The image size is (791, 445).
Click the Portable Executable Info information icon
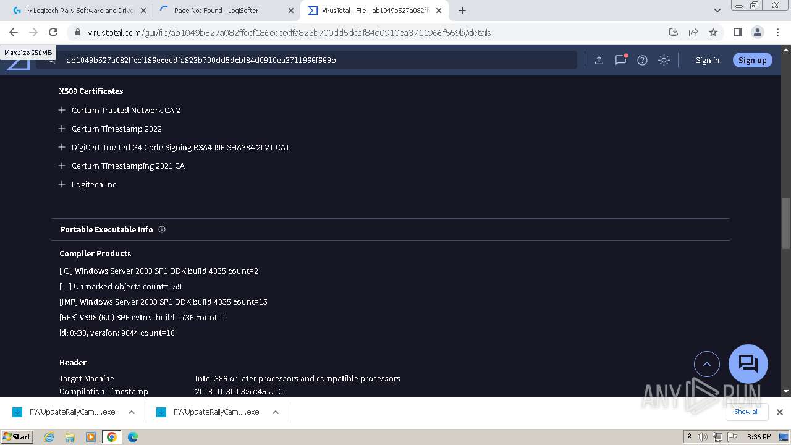[x=162, y=229]
